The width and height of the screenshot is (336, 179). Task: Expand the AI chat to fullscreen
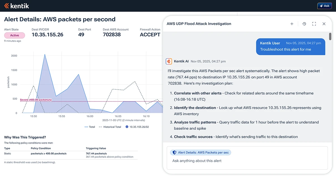(314, 24)
